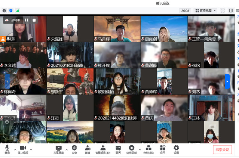Image resolution: width=239 pixels, height=158 pixels.
Task: Pause the recording in progress
Action: point(27,20)
